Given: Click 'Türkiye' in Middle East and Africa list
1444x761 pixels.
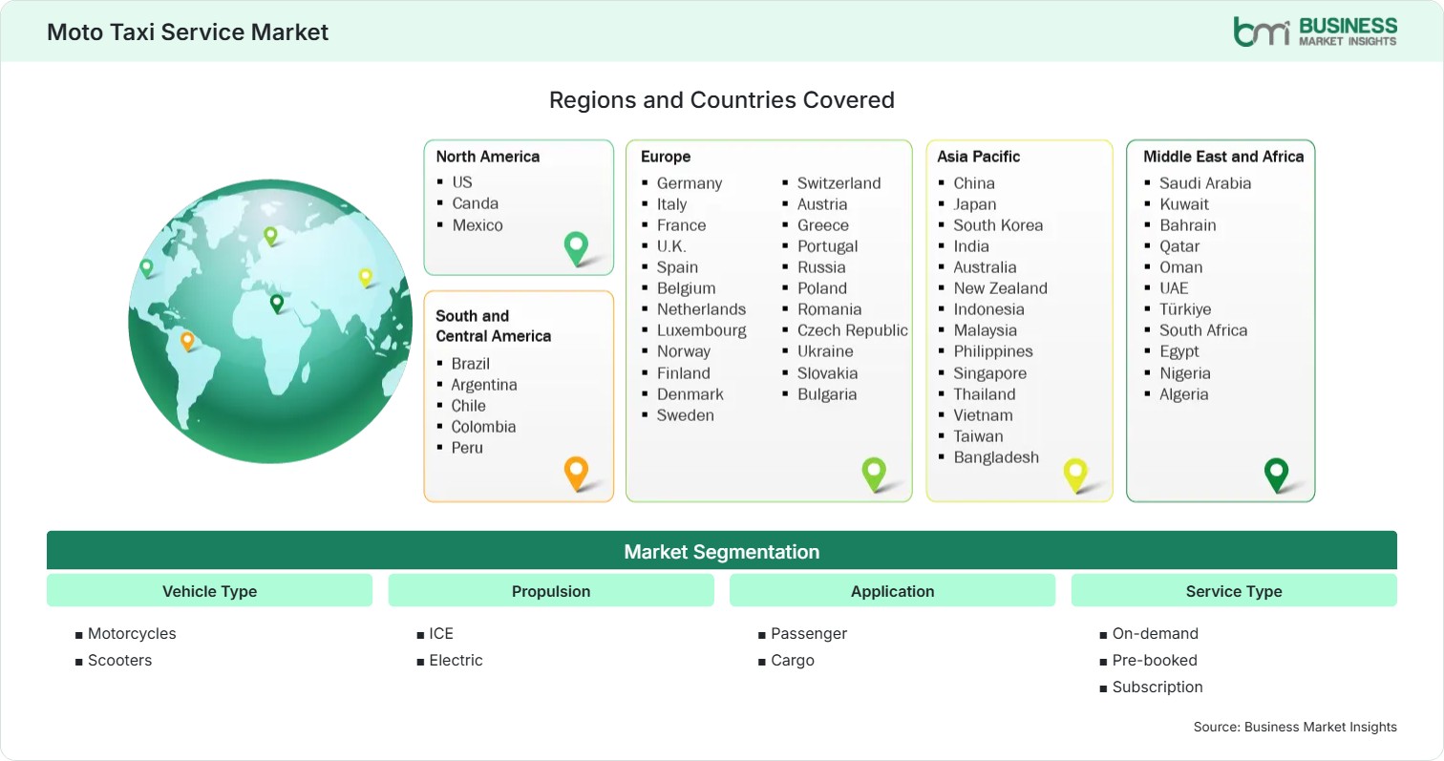Looking at the screenshot, I should 1185,308.
